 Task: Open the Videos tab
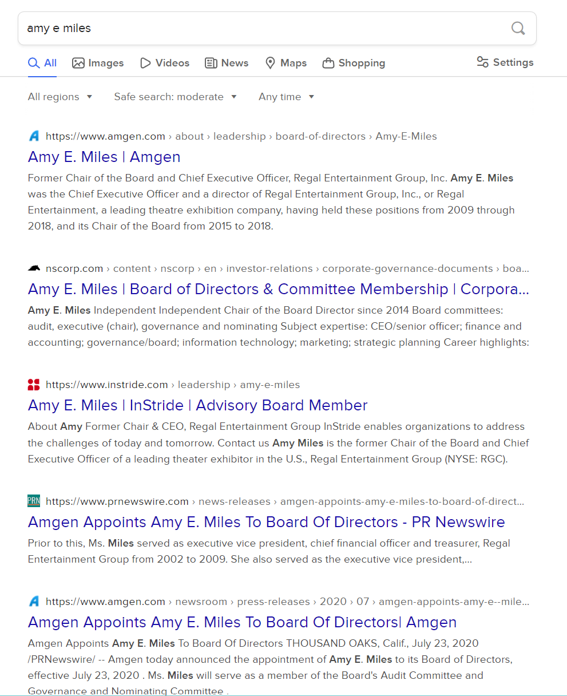pyautogui.click(x=165, y=63)
